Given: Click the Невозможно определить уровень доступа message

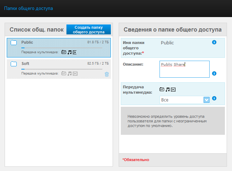Looking at the screenshot, I should [167, 121].
